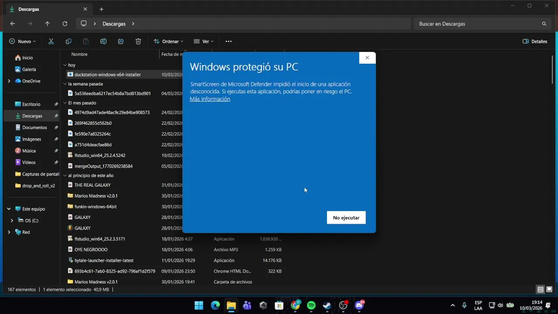Click the file list vertical scrollbar

pos(552,70)
